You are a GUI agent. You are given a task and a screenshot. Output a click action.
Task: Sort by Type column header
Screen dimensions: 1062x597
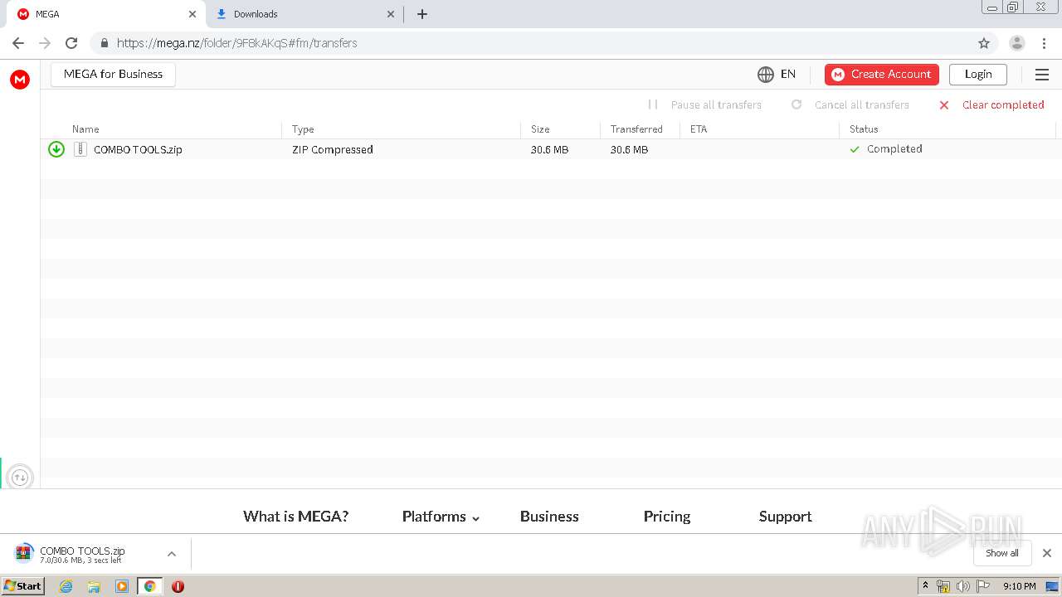click(x=303, y=129)
